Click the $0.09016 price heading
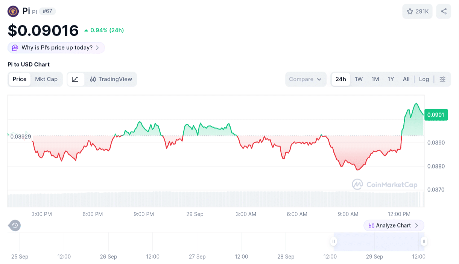 coord(43,30)
